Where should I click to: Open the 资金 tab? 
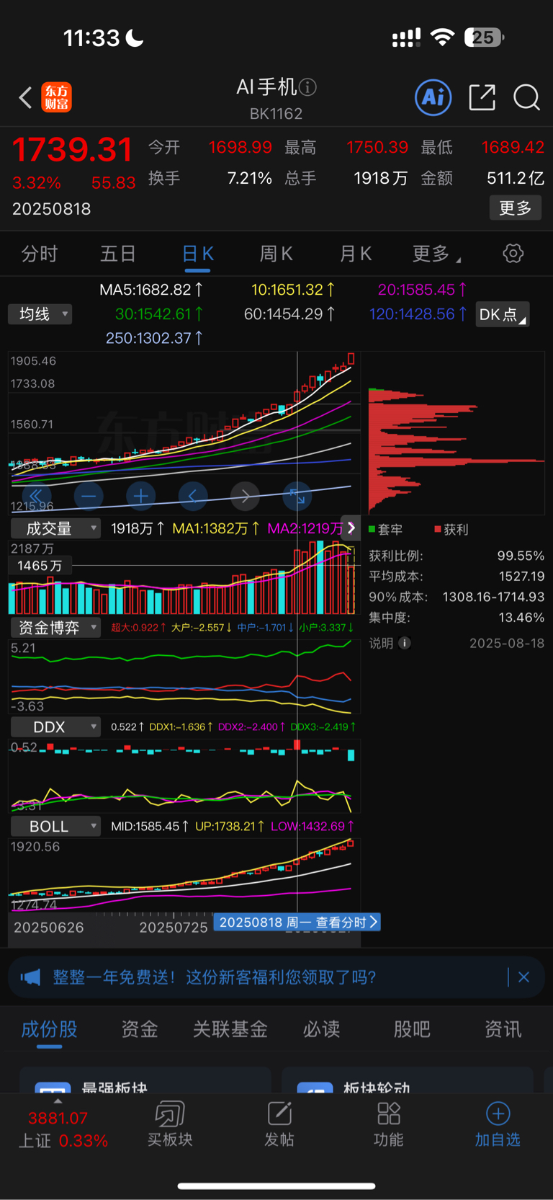(140, 1029)
